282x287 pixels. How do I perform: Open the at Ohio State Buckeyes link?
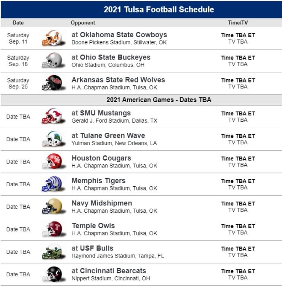(x=111, y=57)
